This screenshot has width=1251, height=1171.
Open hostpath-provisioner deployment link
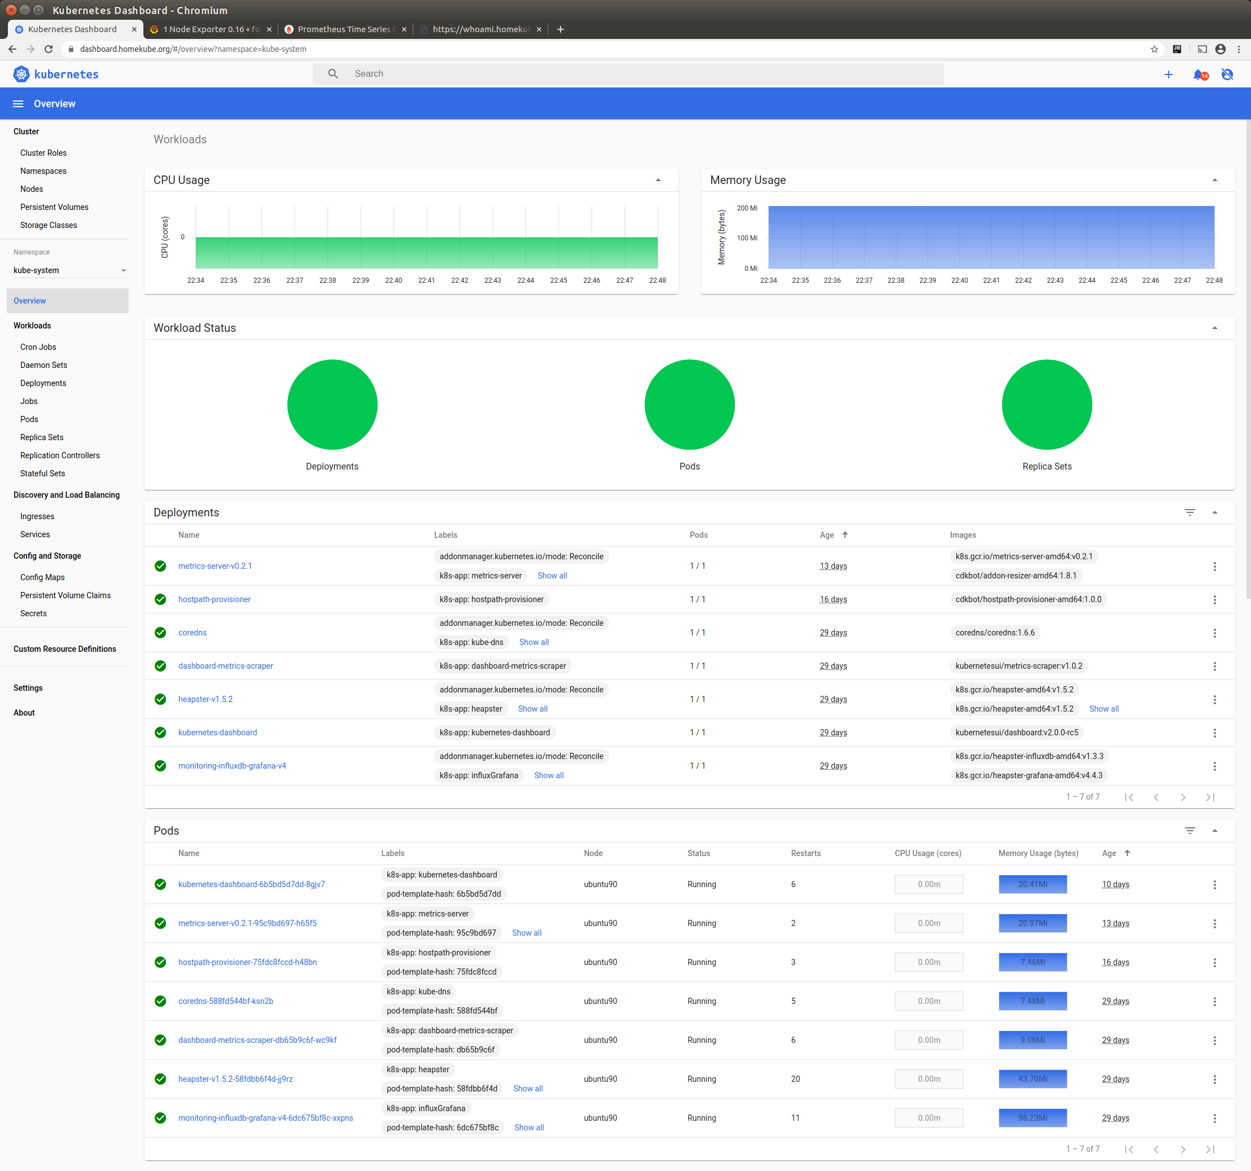click(214, 599)
